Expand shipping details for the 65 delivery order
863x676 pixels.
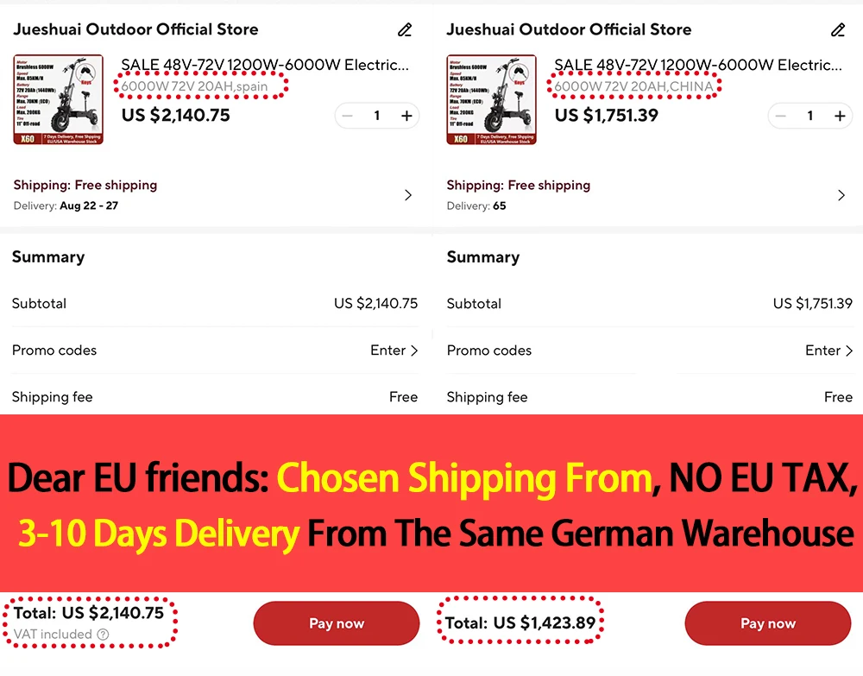click(x=841, y=195)
